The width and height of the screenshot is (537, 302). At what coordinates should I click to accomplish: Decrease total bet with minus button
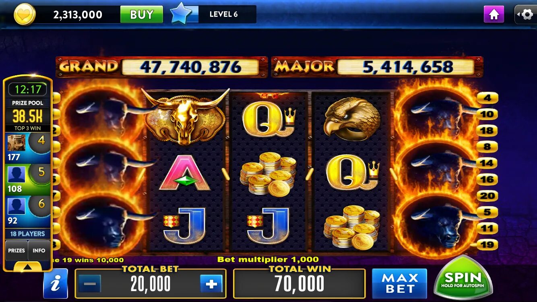90,284
